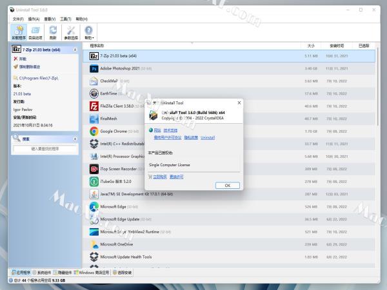Close the About Uninstall Tool dialog
Screen dimensions: 387x290
click(x=239, y=103)
